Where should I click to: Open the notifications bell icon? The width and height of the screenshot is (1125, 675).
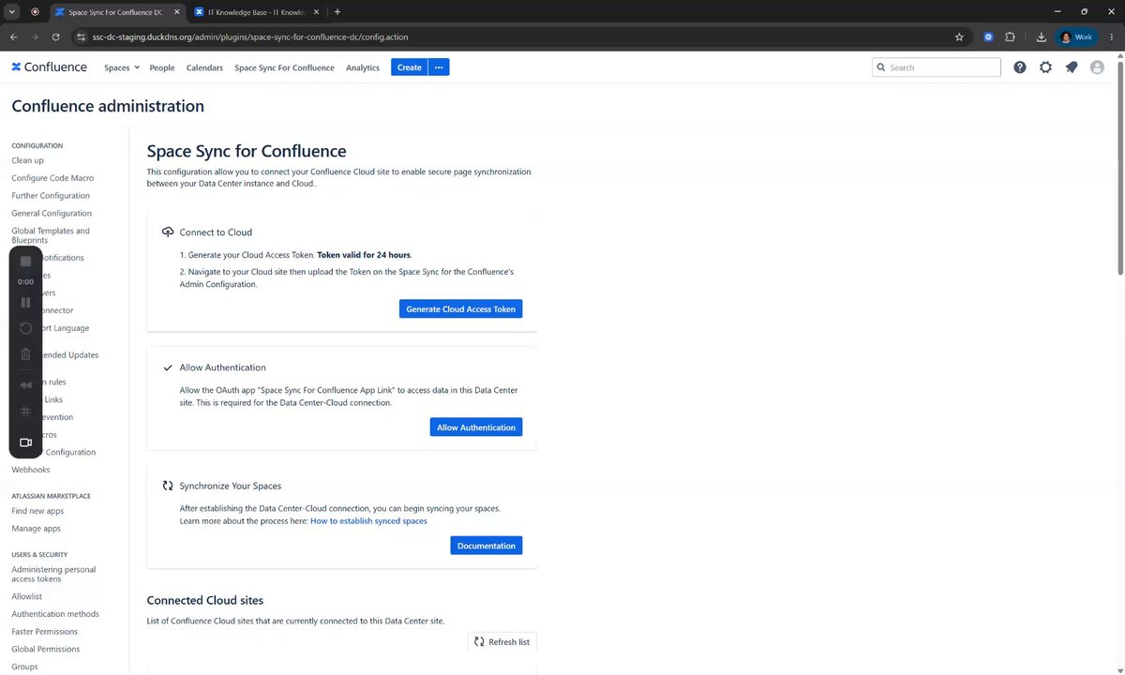(1072, 67)
